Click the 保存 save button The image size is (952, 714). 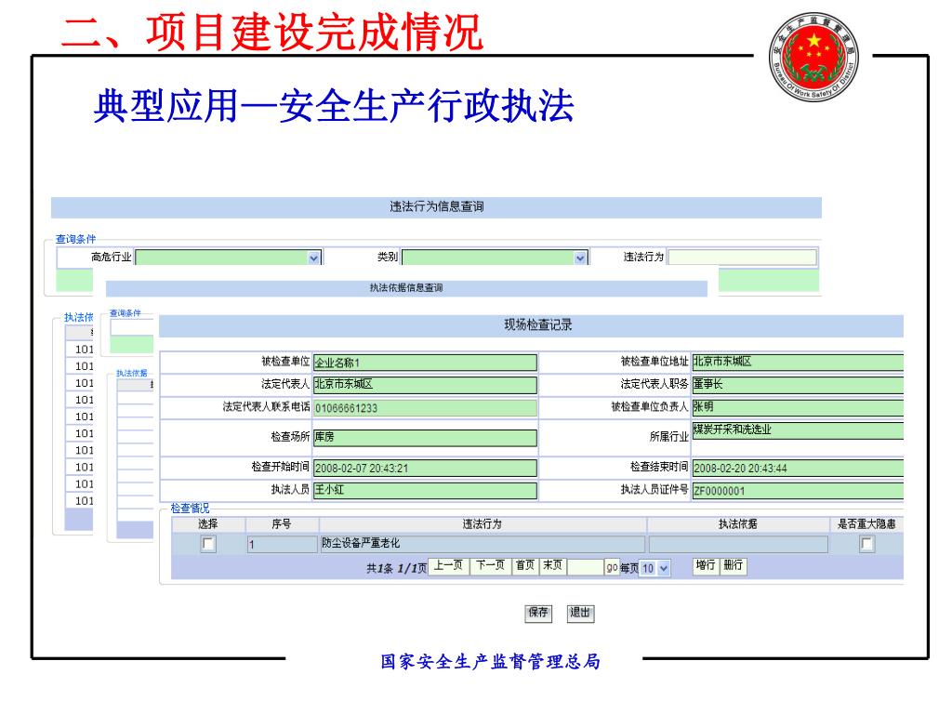pos(538,614)
